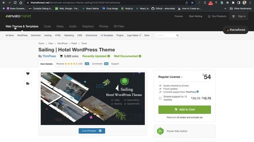Click the Power Elite Author badge icon
This screenshot has height=142, width=254.
(160, 131)
